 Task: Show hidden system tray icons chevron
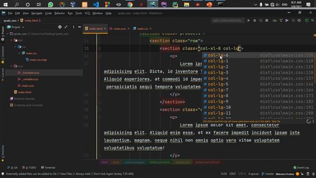[x=255, y=4]
